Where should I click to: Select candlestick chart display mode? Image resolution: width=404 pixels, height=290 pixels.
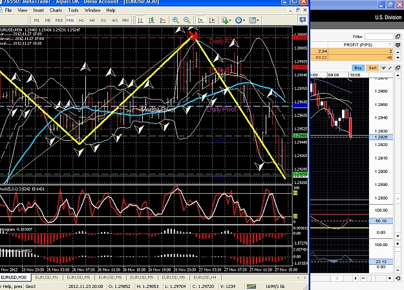coord(151,20)
